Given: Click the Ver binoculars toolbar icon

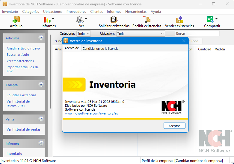Looking at the screenshot, I should [x=80, y=20].
